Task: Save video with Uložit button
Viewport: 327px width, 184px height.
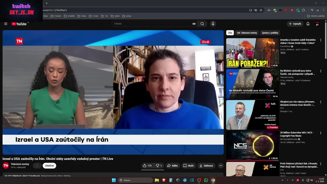Action: 189,166
